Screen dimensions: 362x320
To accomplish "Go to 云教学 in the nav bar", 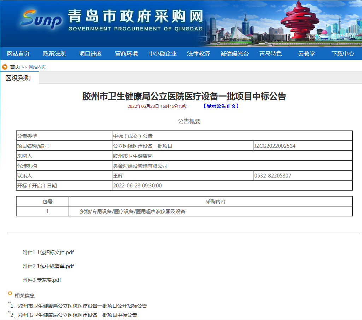I will 306,54.
